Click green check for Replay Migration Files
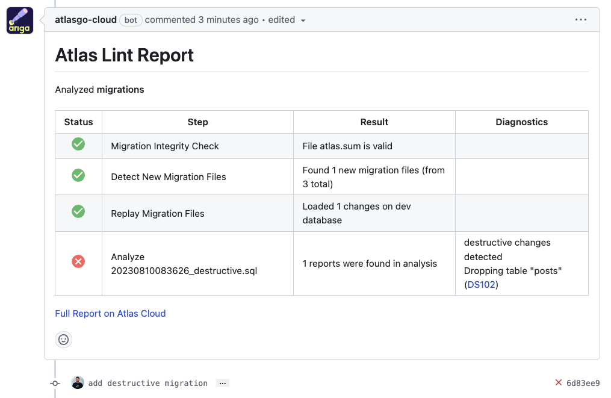The height and width of the screenshot is (398, 611). (78, 211)
